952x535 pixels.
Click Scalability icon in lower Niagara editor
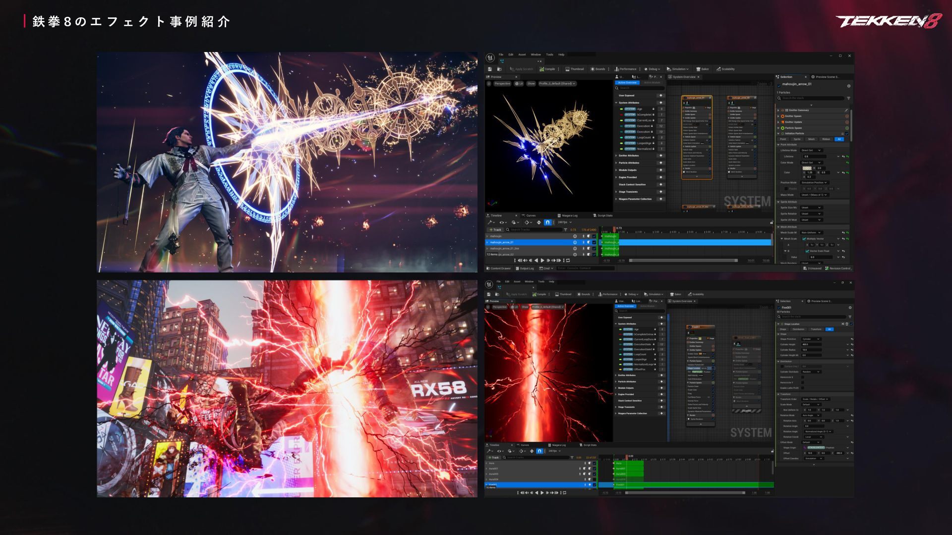[690, 294]
